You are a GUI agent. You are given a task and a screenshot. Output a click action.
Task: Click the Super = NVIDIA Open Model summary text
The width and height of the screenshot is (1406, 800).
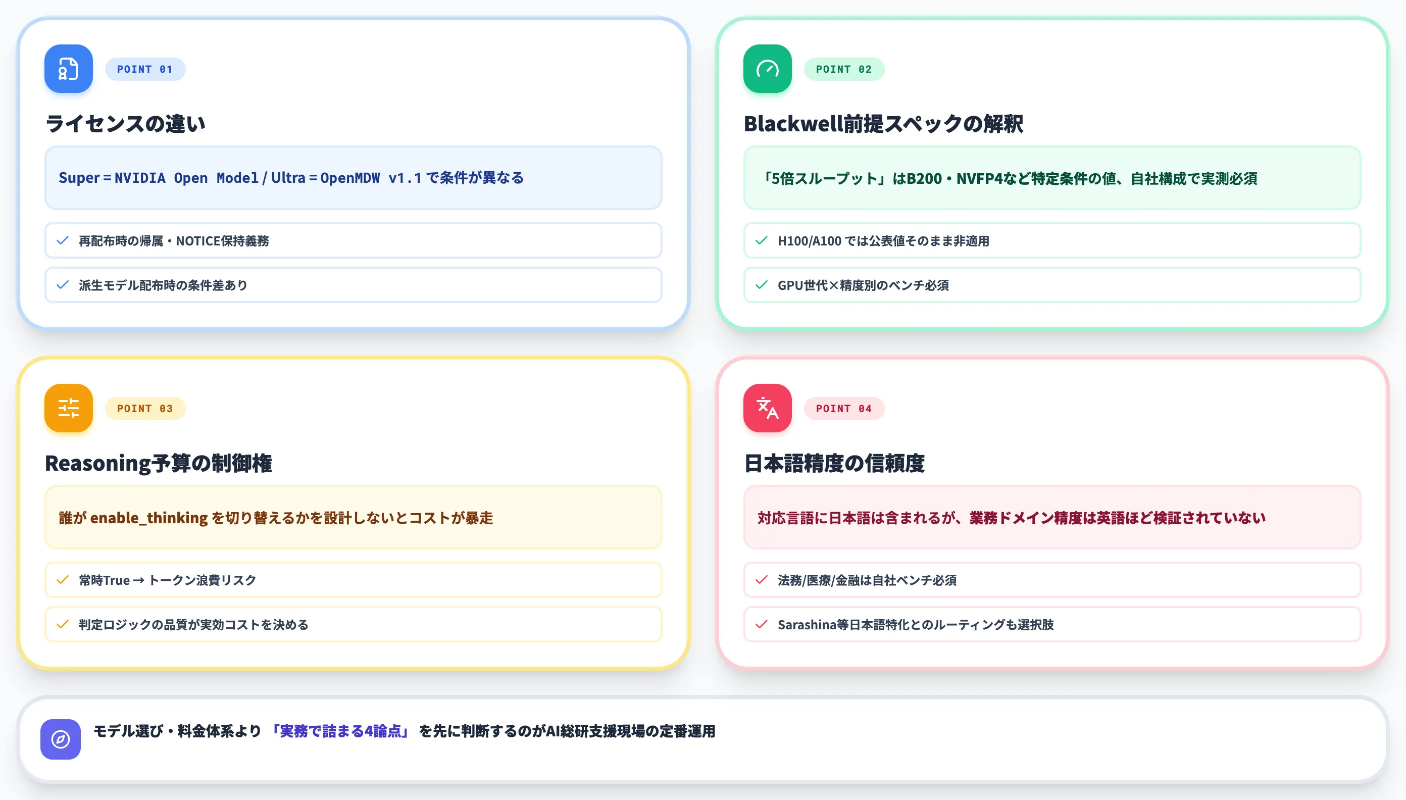(291, 177)
